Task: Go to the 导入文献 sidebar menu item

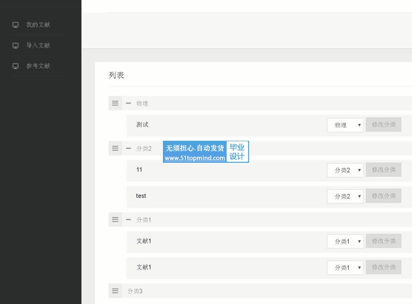Action: coord(38,45)
